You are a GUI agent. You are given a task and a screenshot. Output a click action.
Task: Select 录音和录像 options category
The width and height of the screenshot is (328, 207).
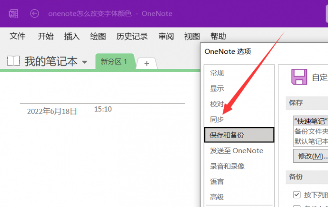pos(227,166)
